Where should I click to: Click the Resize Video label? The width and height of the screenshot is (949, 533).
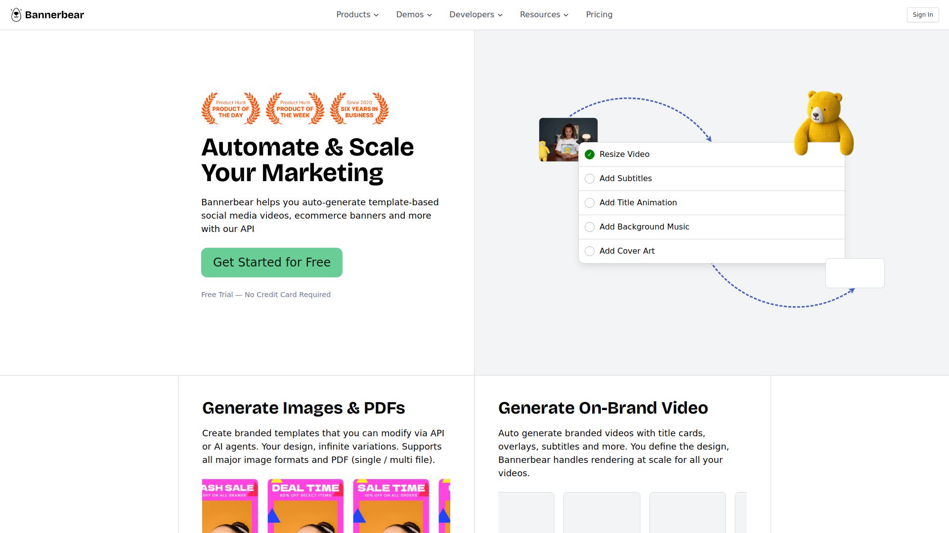[624, 154]
